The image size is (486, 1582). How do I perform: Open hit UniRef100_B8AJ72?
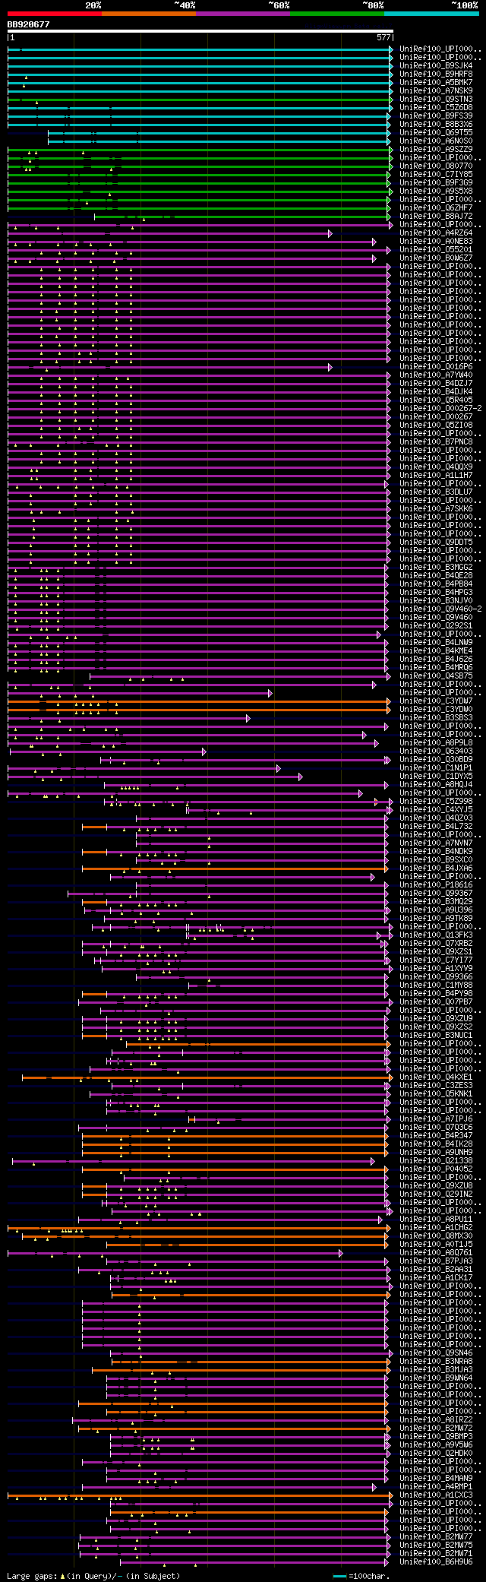(x=436, y=216)
